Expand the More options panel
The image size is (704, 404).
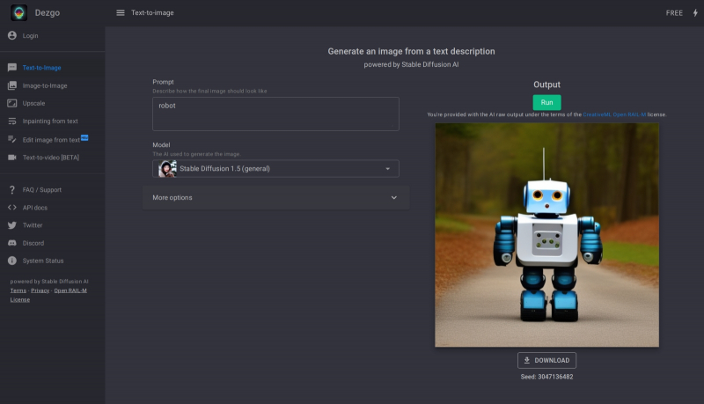pyautogui.click(x=275, y=198)
